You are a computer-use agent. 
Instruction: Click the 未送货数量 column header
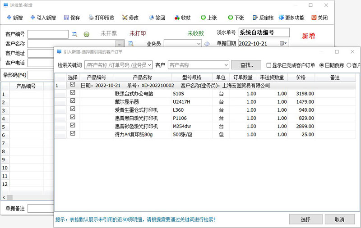[x=272, y=77]
